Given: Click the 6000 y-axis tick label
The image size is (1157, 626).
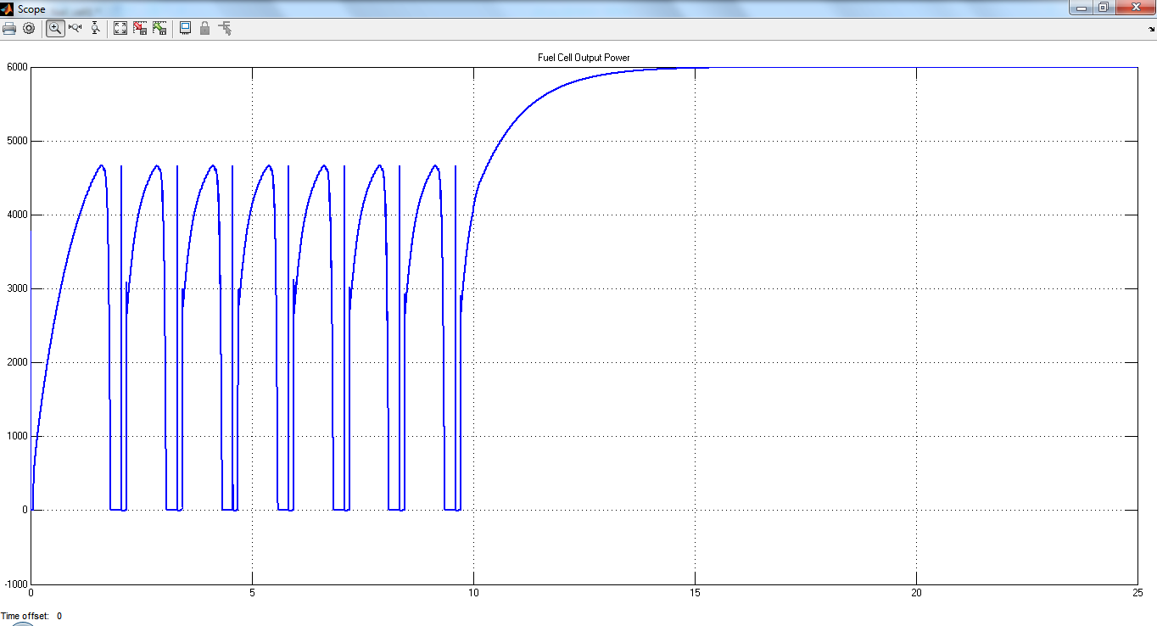Looking at the screenshot, I should pyautogui.click(x=16, y=67).
